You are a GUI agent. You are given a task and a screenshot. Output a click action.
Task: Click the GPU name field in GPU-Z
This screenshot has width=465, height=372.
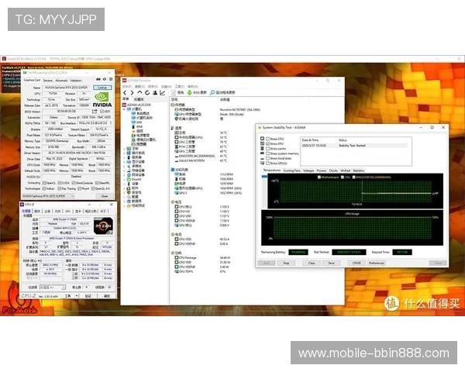coord(67,88)
